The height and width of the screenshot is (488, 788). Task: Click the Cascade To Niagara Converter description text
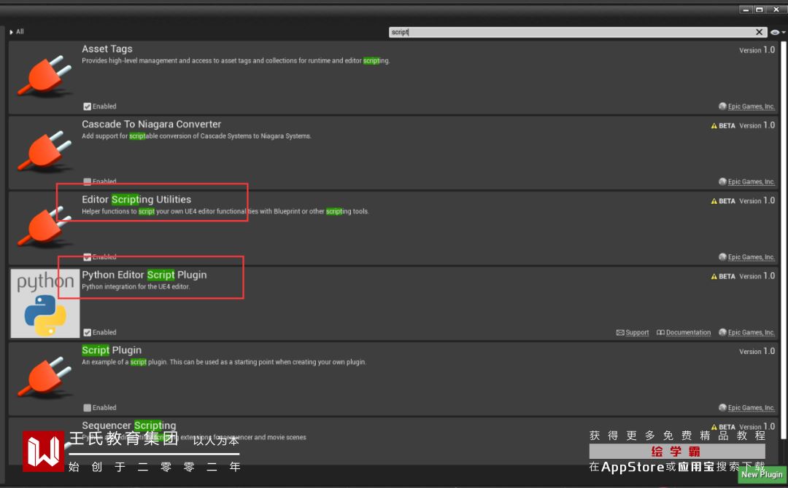[196, 136]
